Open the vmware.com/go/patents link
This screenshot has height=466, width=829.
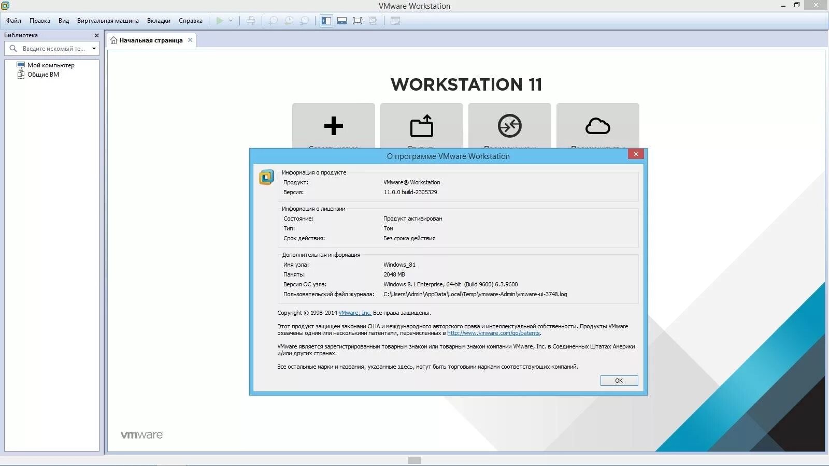point(493,333)
